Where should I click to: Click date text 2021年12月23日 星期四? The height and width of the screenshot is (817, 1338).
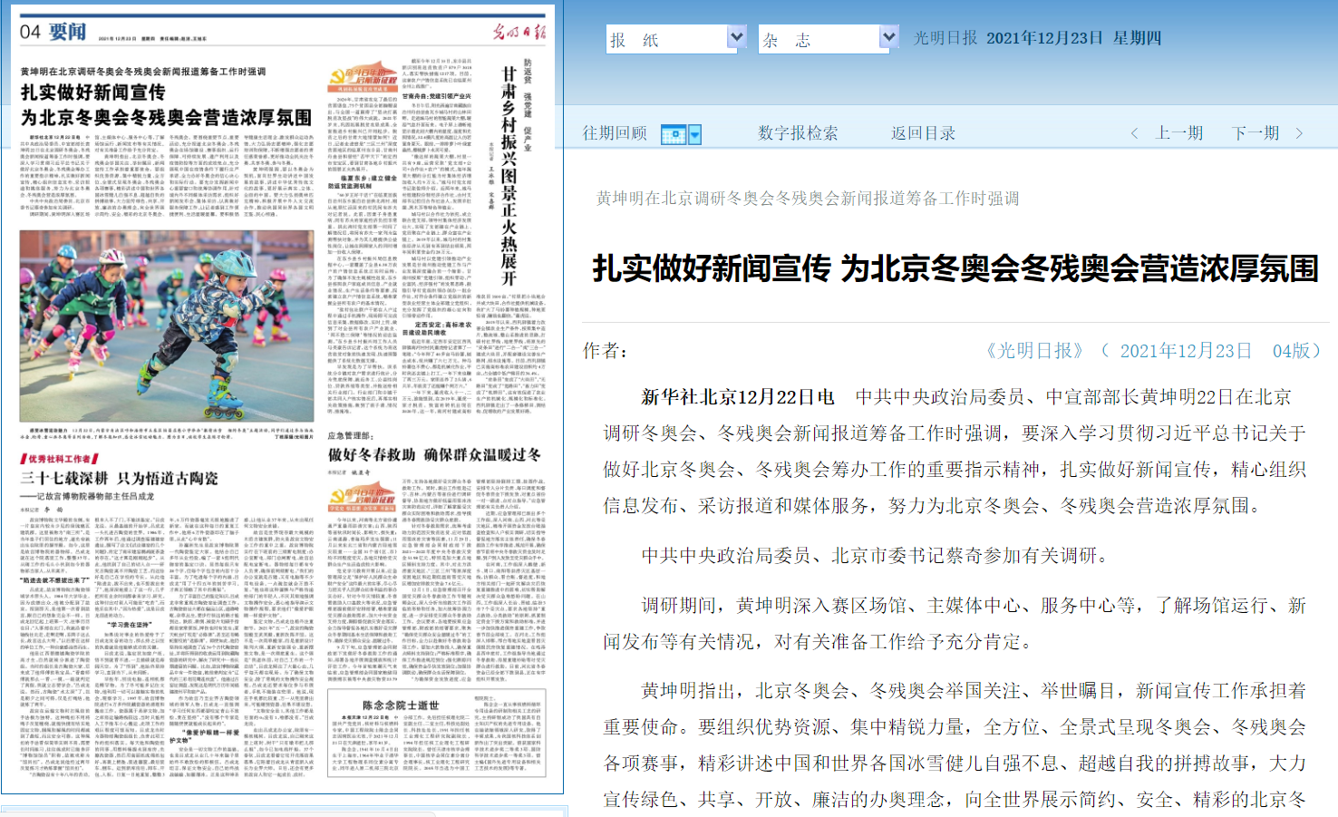pyautogui.click(x=1073, y=38)
